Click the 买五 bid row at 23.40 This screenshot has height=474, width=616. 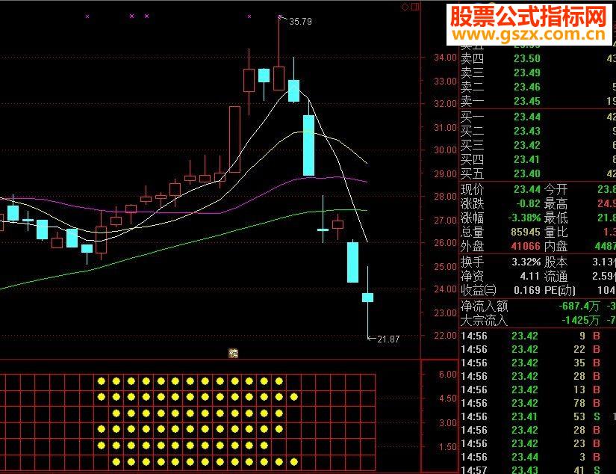coord(538,173)
